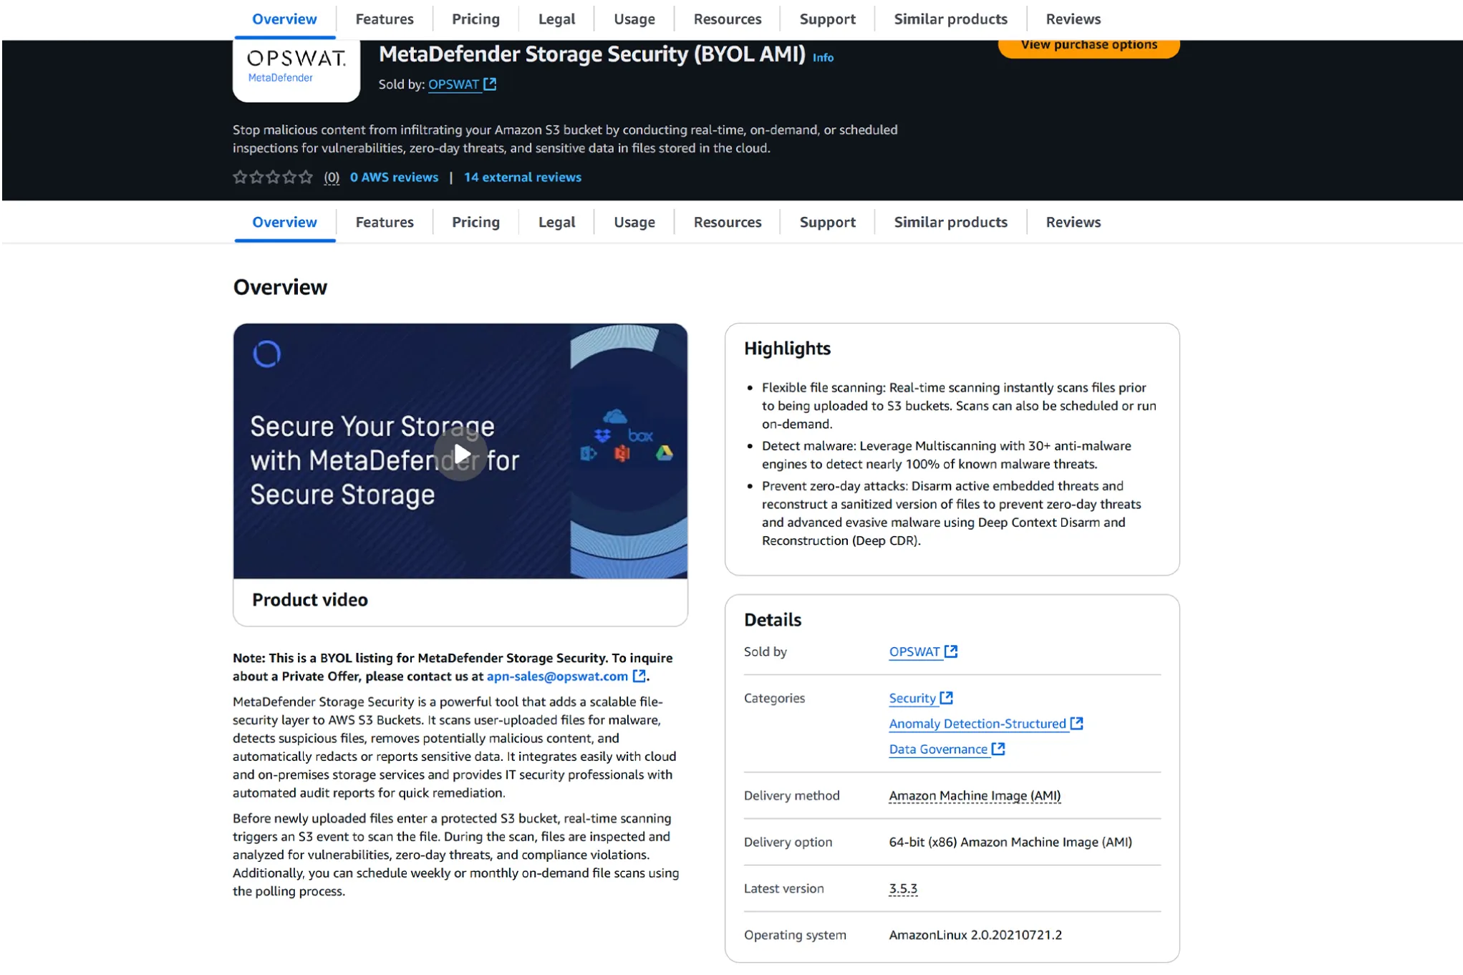Click the five-star rating icons
The height and width of the screenshot is (975, 1463).
point(273,177)
